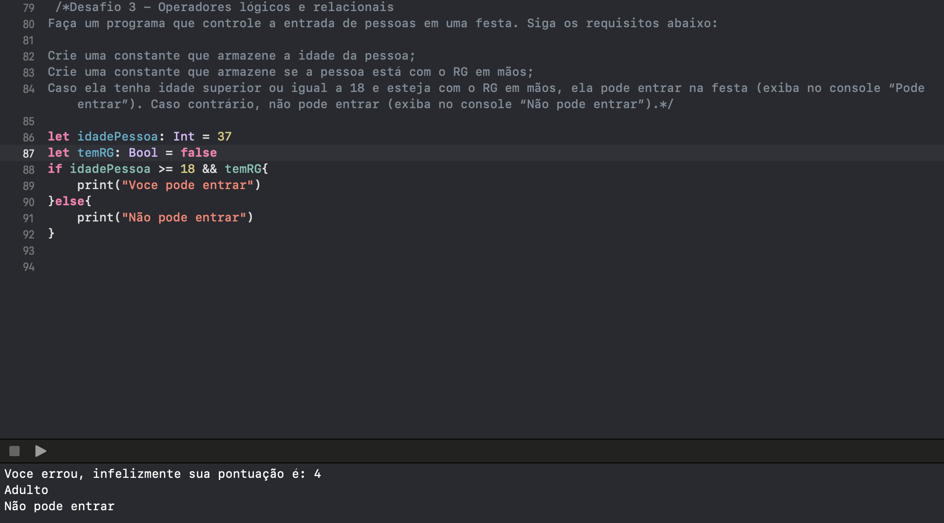Click line number 86 in gutter
The image size is (944, 523).
[x=29, y=137]
